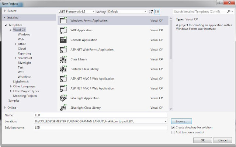The width and height of the screenshot is (236, 147).
Task: Open the Location path dropdown arrow
Action: [166, 122]
